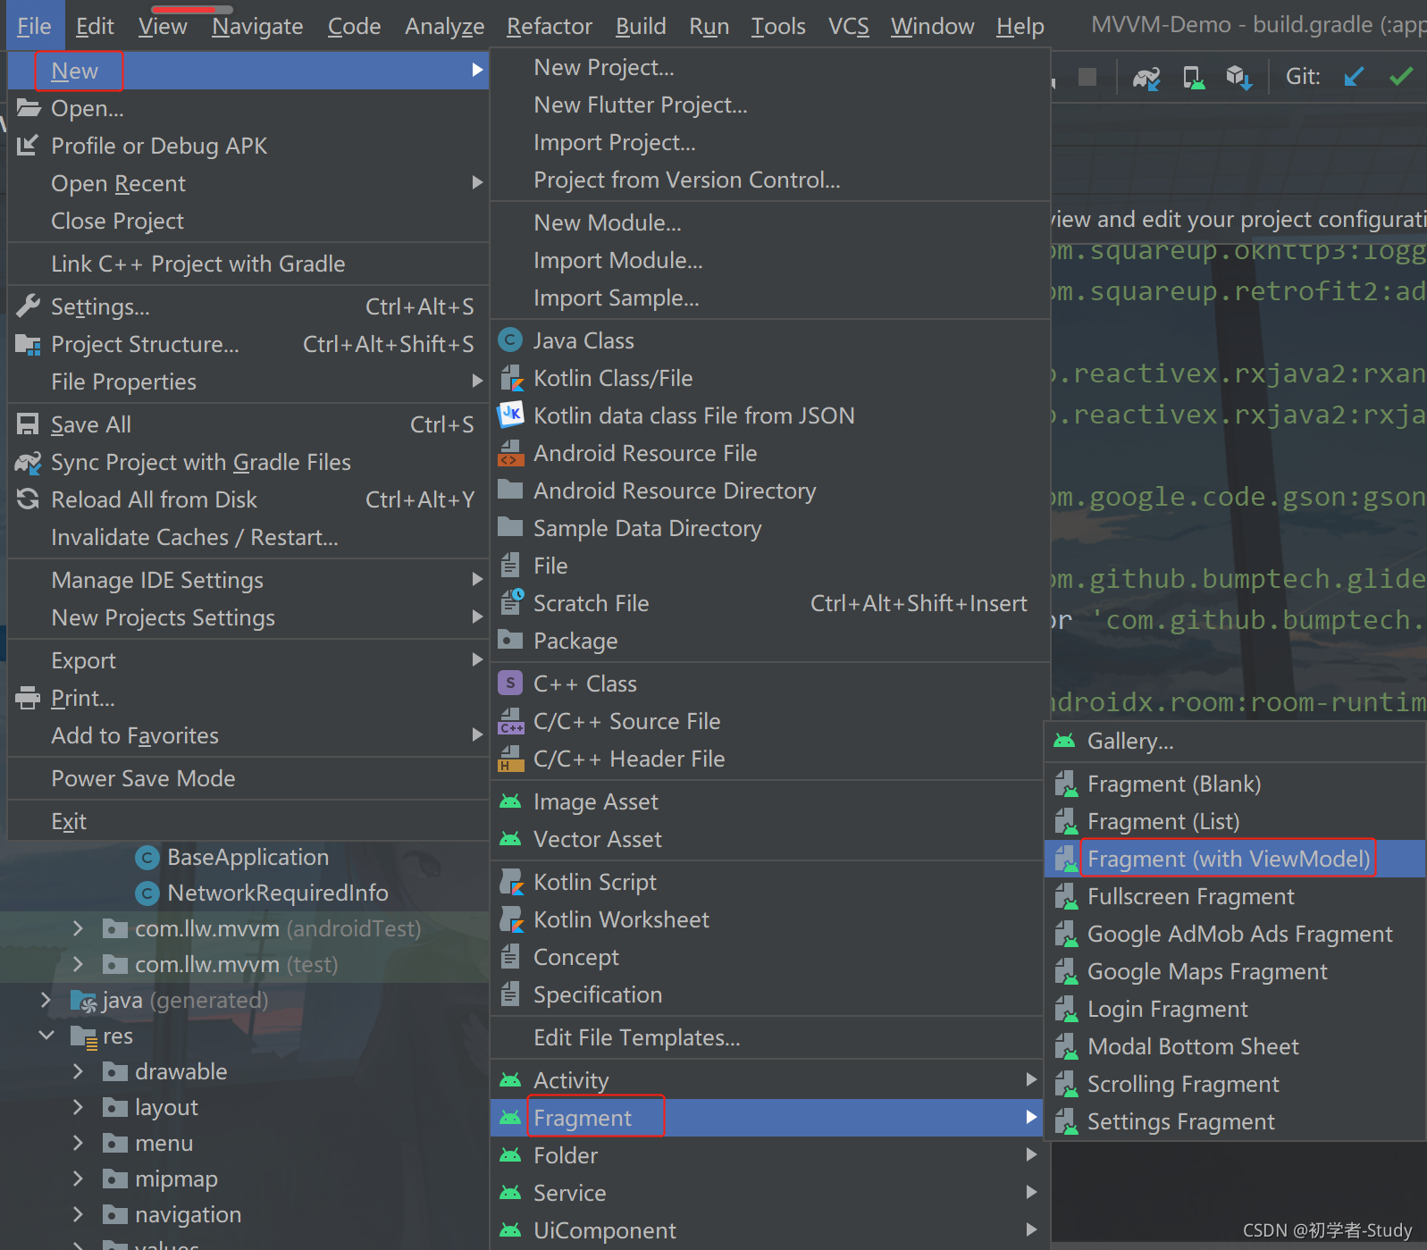Choose Package from the New submenu
The width and height of the screenshot is (1427, 1250).
pos(770,641)
